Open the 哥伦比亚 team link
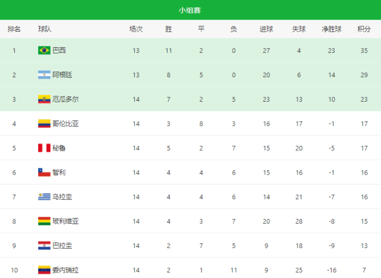381x278 pixels. tap(65, 123)
